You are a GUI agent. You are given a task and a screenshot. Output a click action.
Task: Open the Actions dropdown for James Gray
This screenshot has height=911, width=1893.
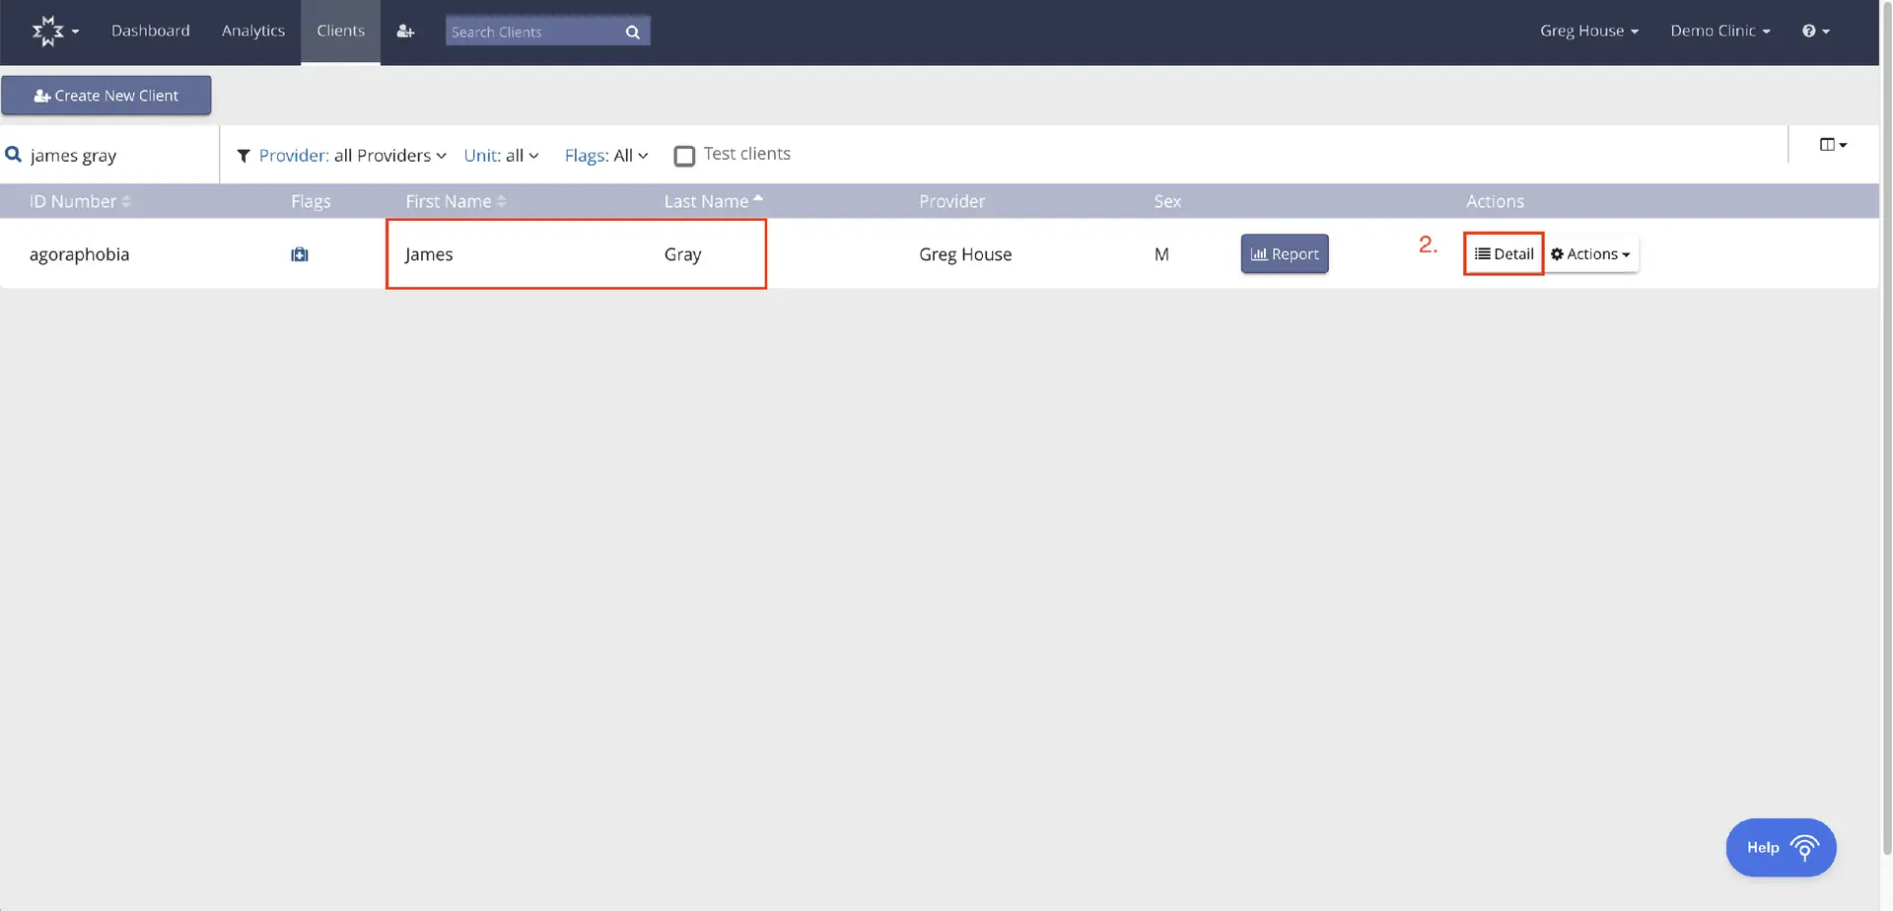pyautogui.click(x=1589, y=253)
